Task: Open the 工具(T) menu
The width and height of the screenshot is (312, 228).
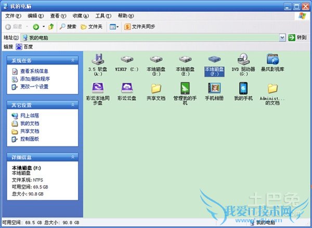Action: pyautogui.click(x=103, y=16)
